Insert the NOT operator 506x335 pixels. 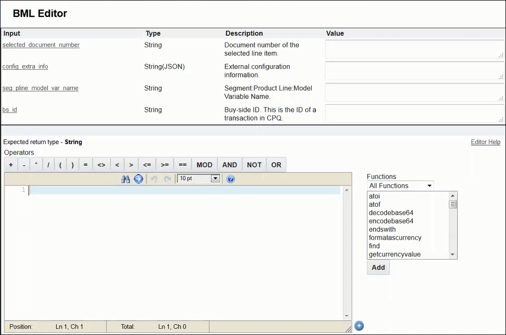pos(254,165)
